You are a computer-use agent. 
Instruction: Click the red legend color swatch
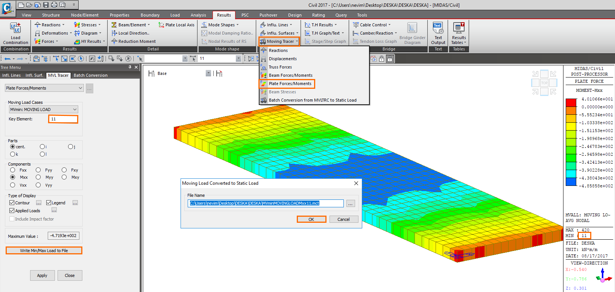click(571, 103)
